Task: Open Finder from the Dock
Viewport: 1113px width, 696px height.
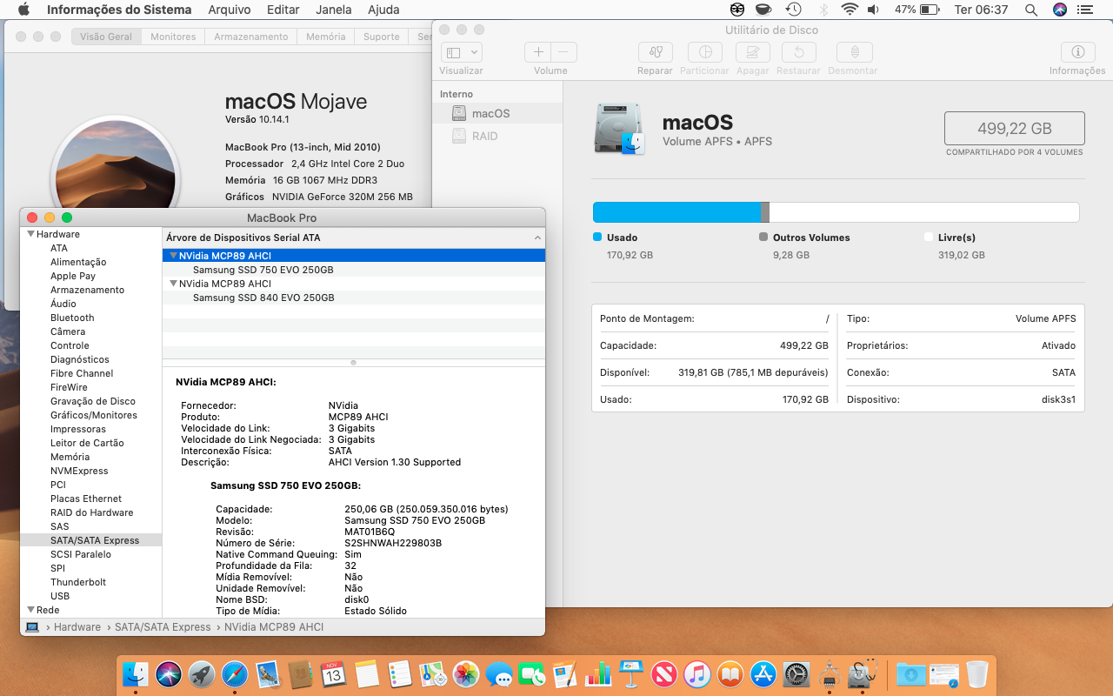Action: click(x=136, y=673)
